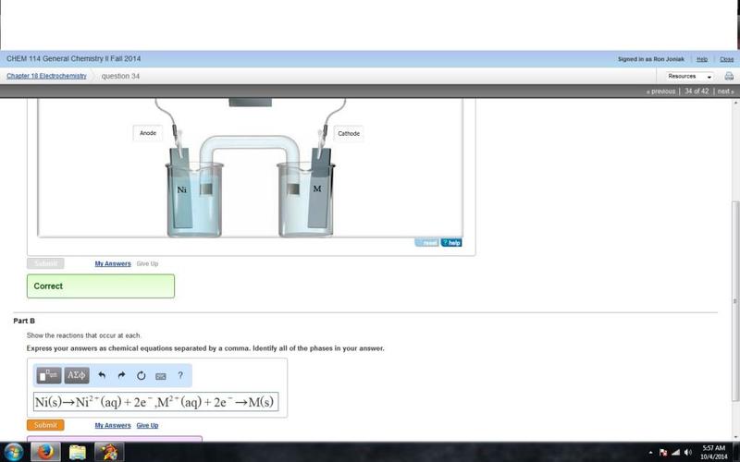This screenshot has width=740, height=462.
Task: Click the question mark help icon in equation toolbar
Action: 180,375
